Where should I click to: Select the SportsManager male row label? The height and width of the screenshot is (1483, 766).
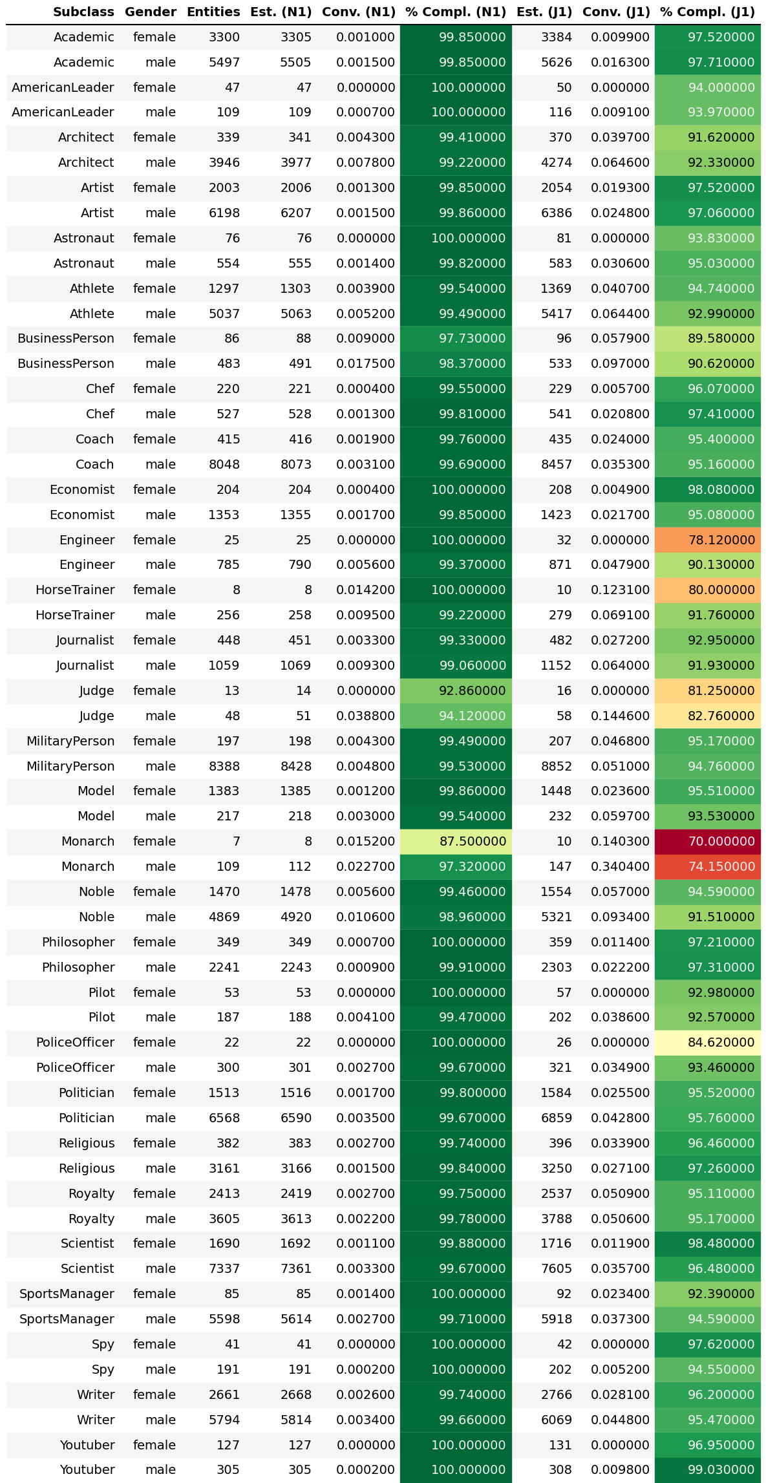click(x=67, y=1319)
